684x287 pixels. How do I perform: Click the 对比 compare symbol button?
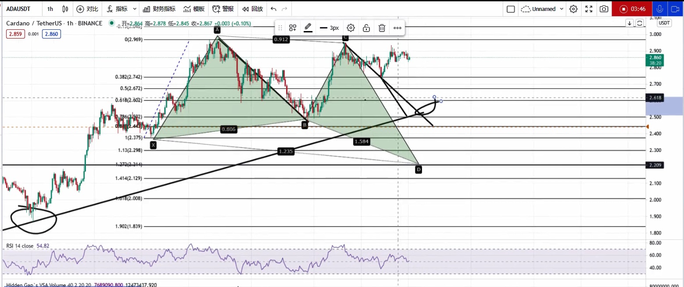pos(87,9)
